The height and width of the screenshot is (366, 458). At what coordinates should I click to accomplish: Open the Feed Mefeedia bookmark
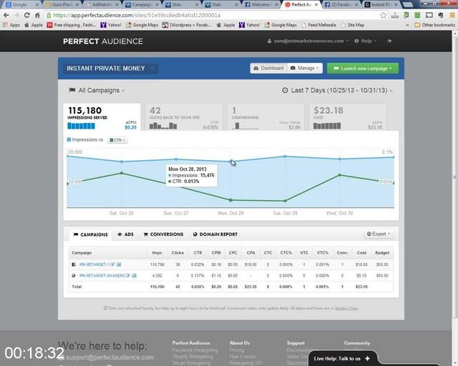pos(318,25)
